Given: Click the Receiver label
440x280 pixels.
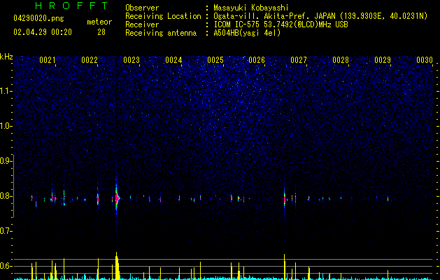Looking at the screenshot, I should 142,24.
